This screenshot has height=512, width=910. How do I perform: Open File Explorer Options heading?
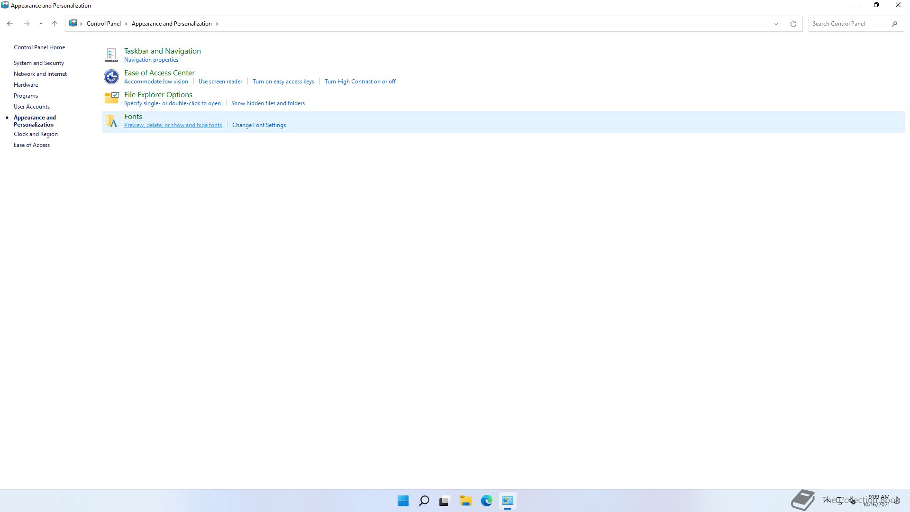[x=158, y=95]
